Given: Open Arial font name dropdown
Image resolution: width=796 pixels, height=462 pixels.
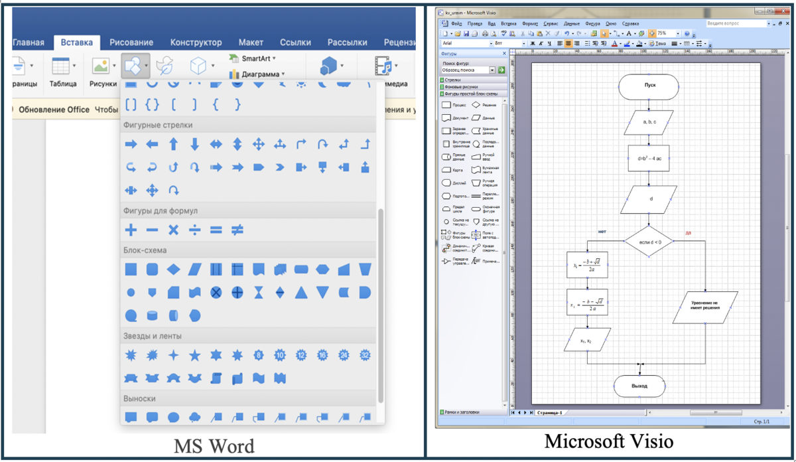Looking at the screenshot, I should tap(491, 43).
